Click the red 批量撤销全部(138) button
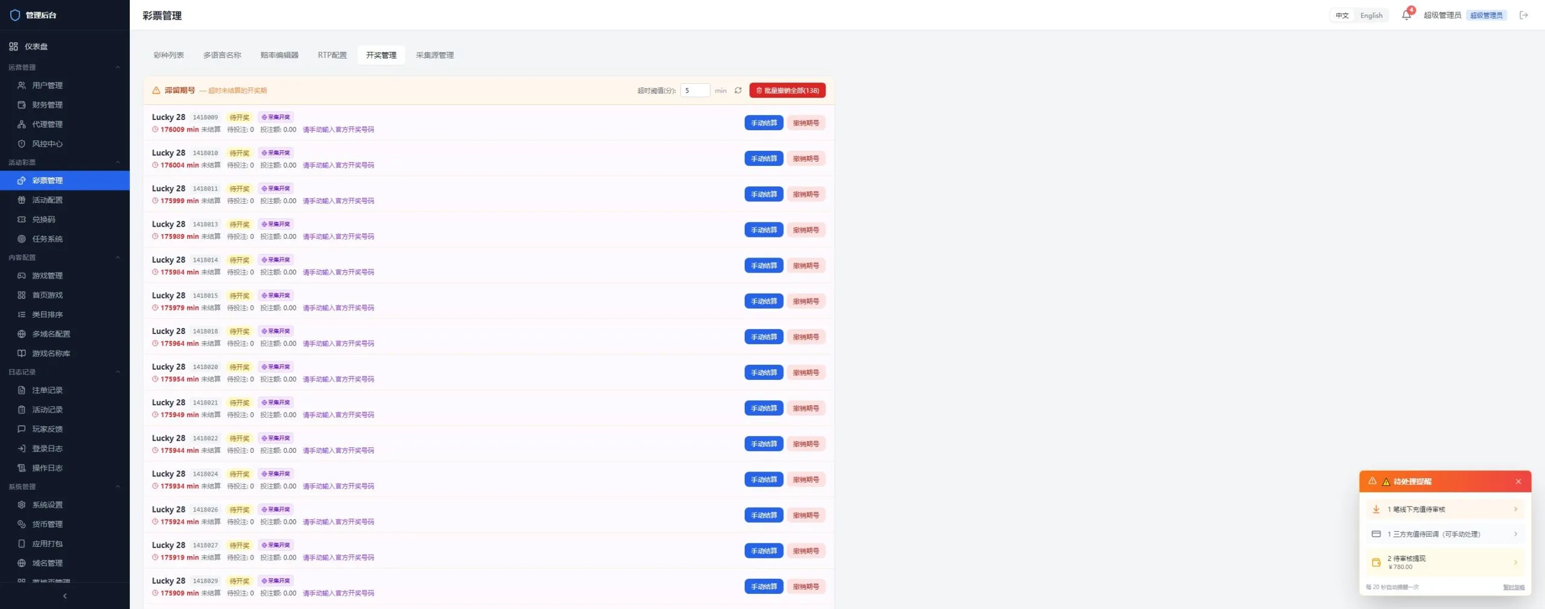 [788, 90]
